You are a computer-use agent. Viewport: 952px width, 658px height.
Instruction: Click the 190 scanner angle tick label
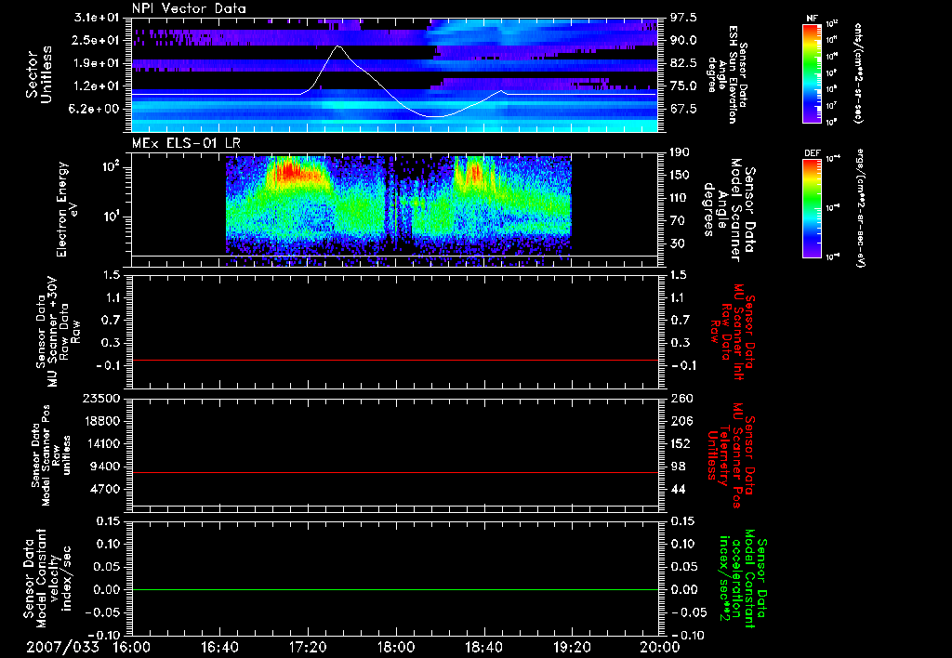tap(680, 151)
